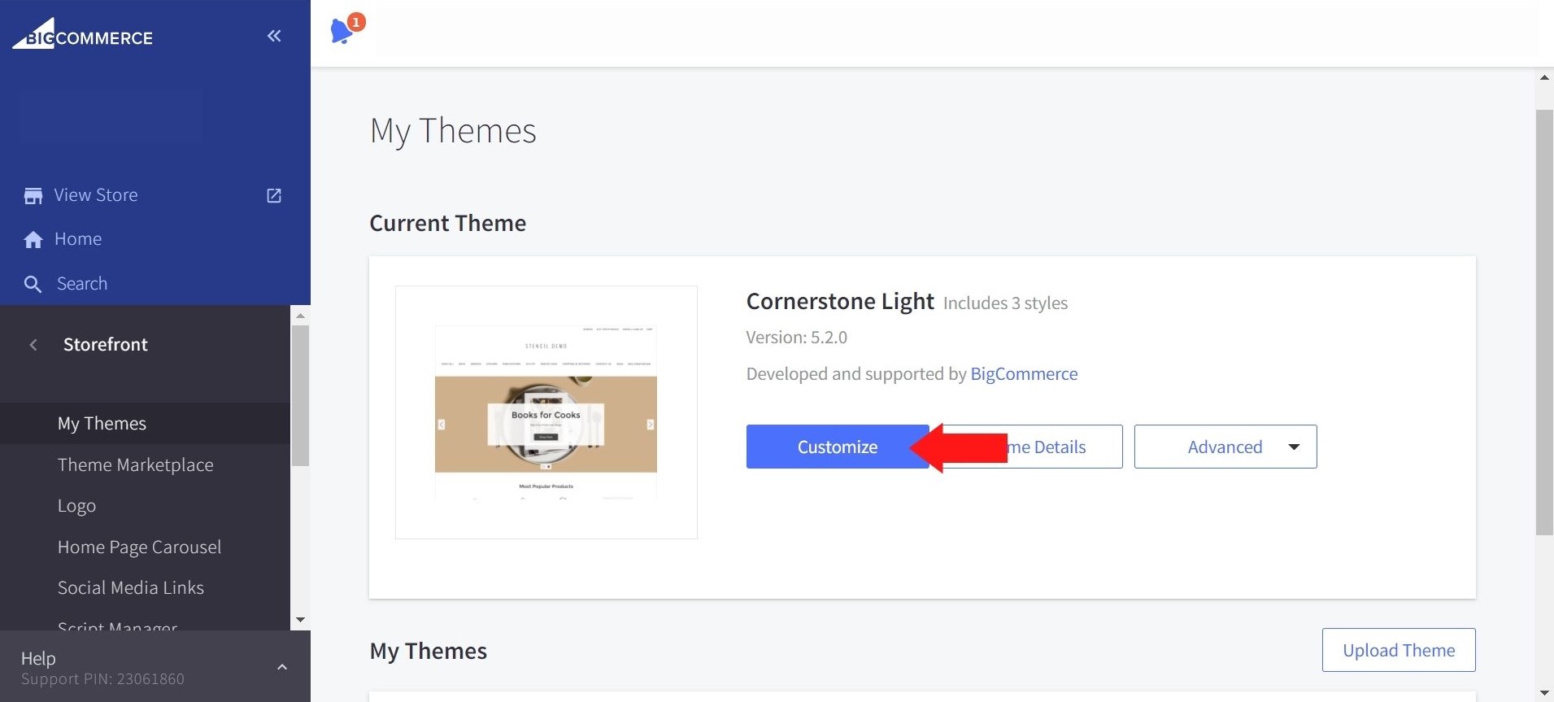
Task: Collapse the sidebar with double-chevron icon
Action: coord(274,36)
